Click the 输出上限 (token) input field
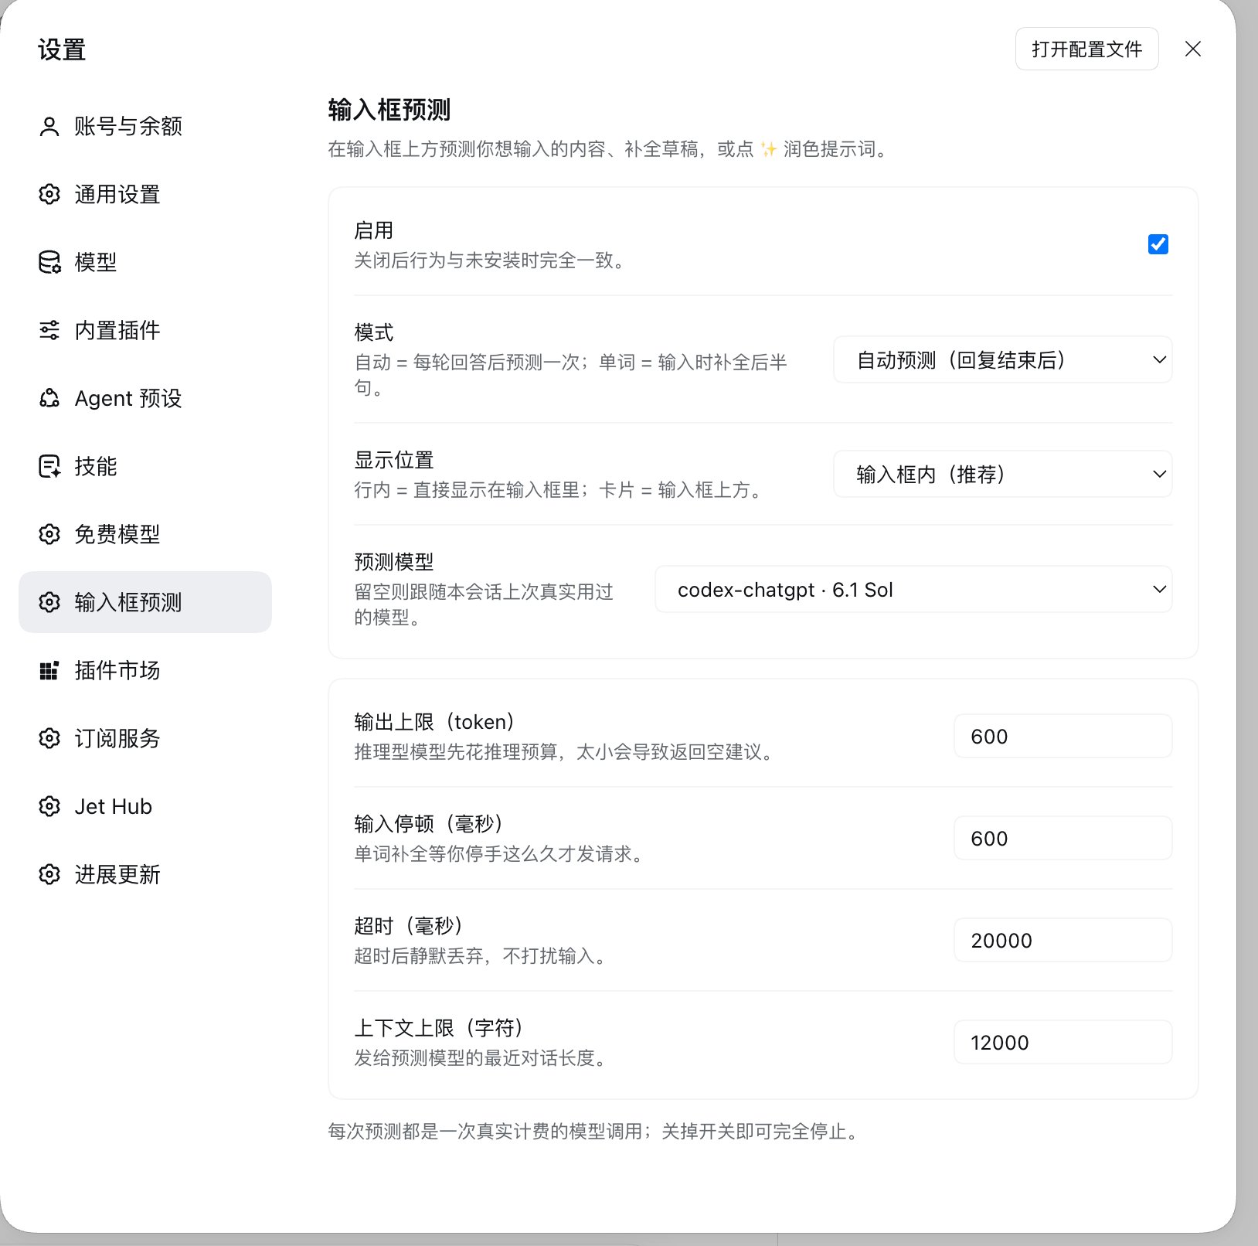 [1063, 737]
